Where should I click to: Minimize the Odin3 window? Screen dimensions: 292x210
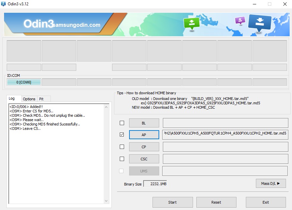pos(255,4)
